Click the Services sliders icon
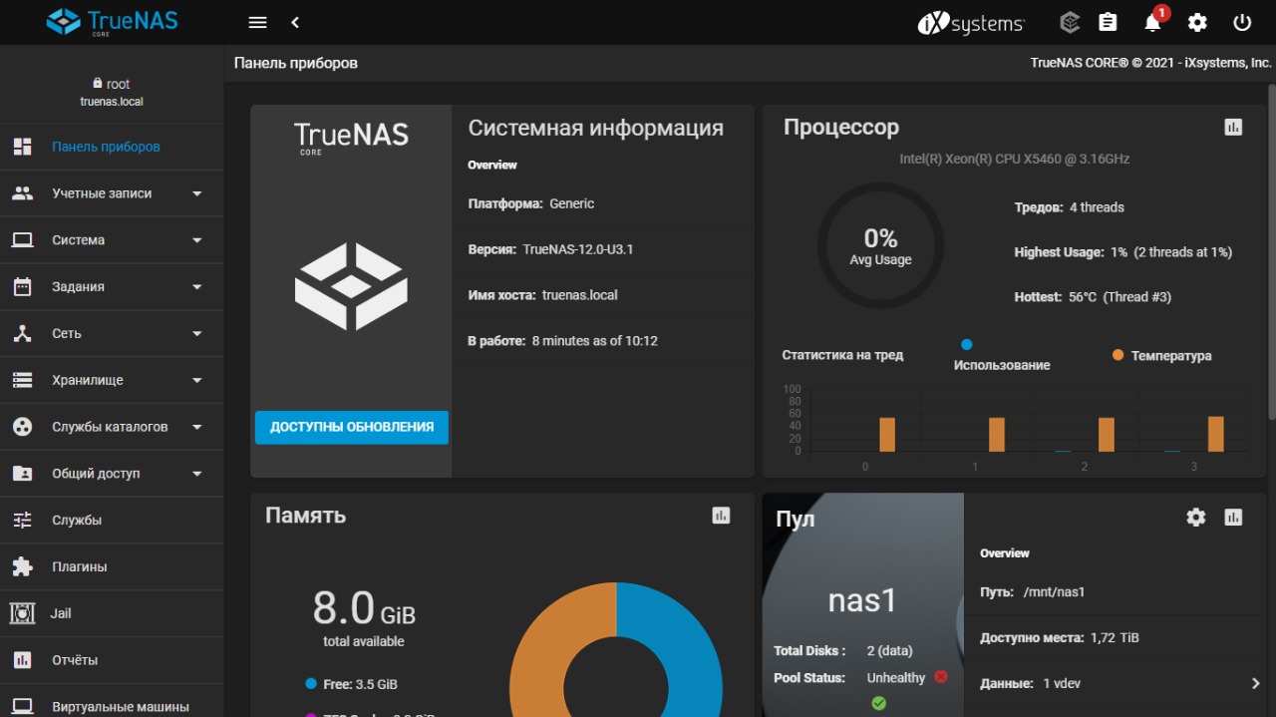This screenshot has height=717, width=1276. (22, 520)
